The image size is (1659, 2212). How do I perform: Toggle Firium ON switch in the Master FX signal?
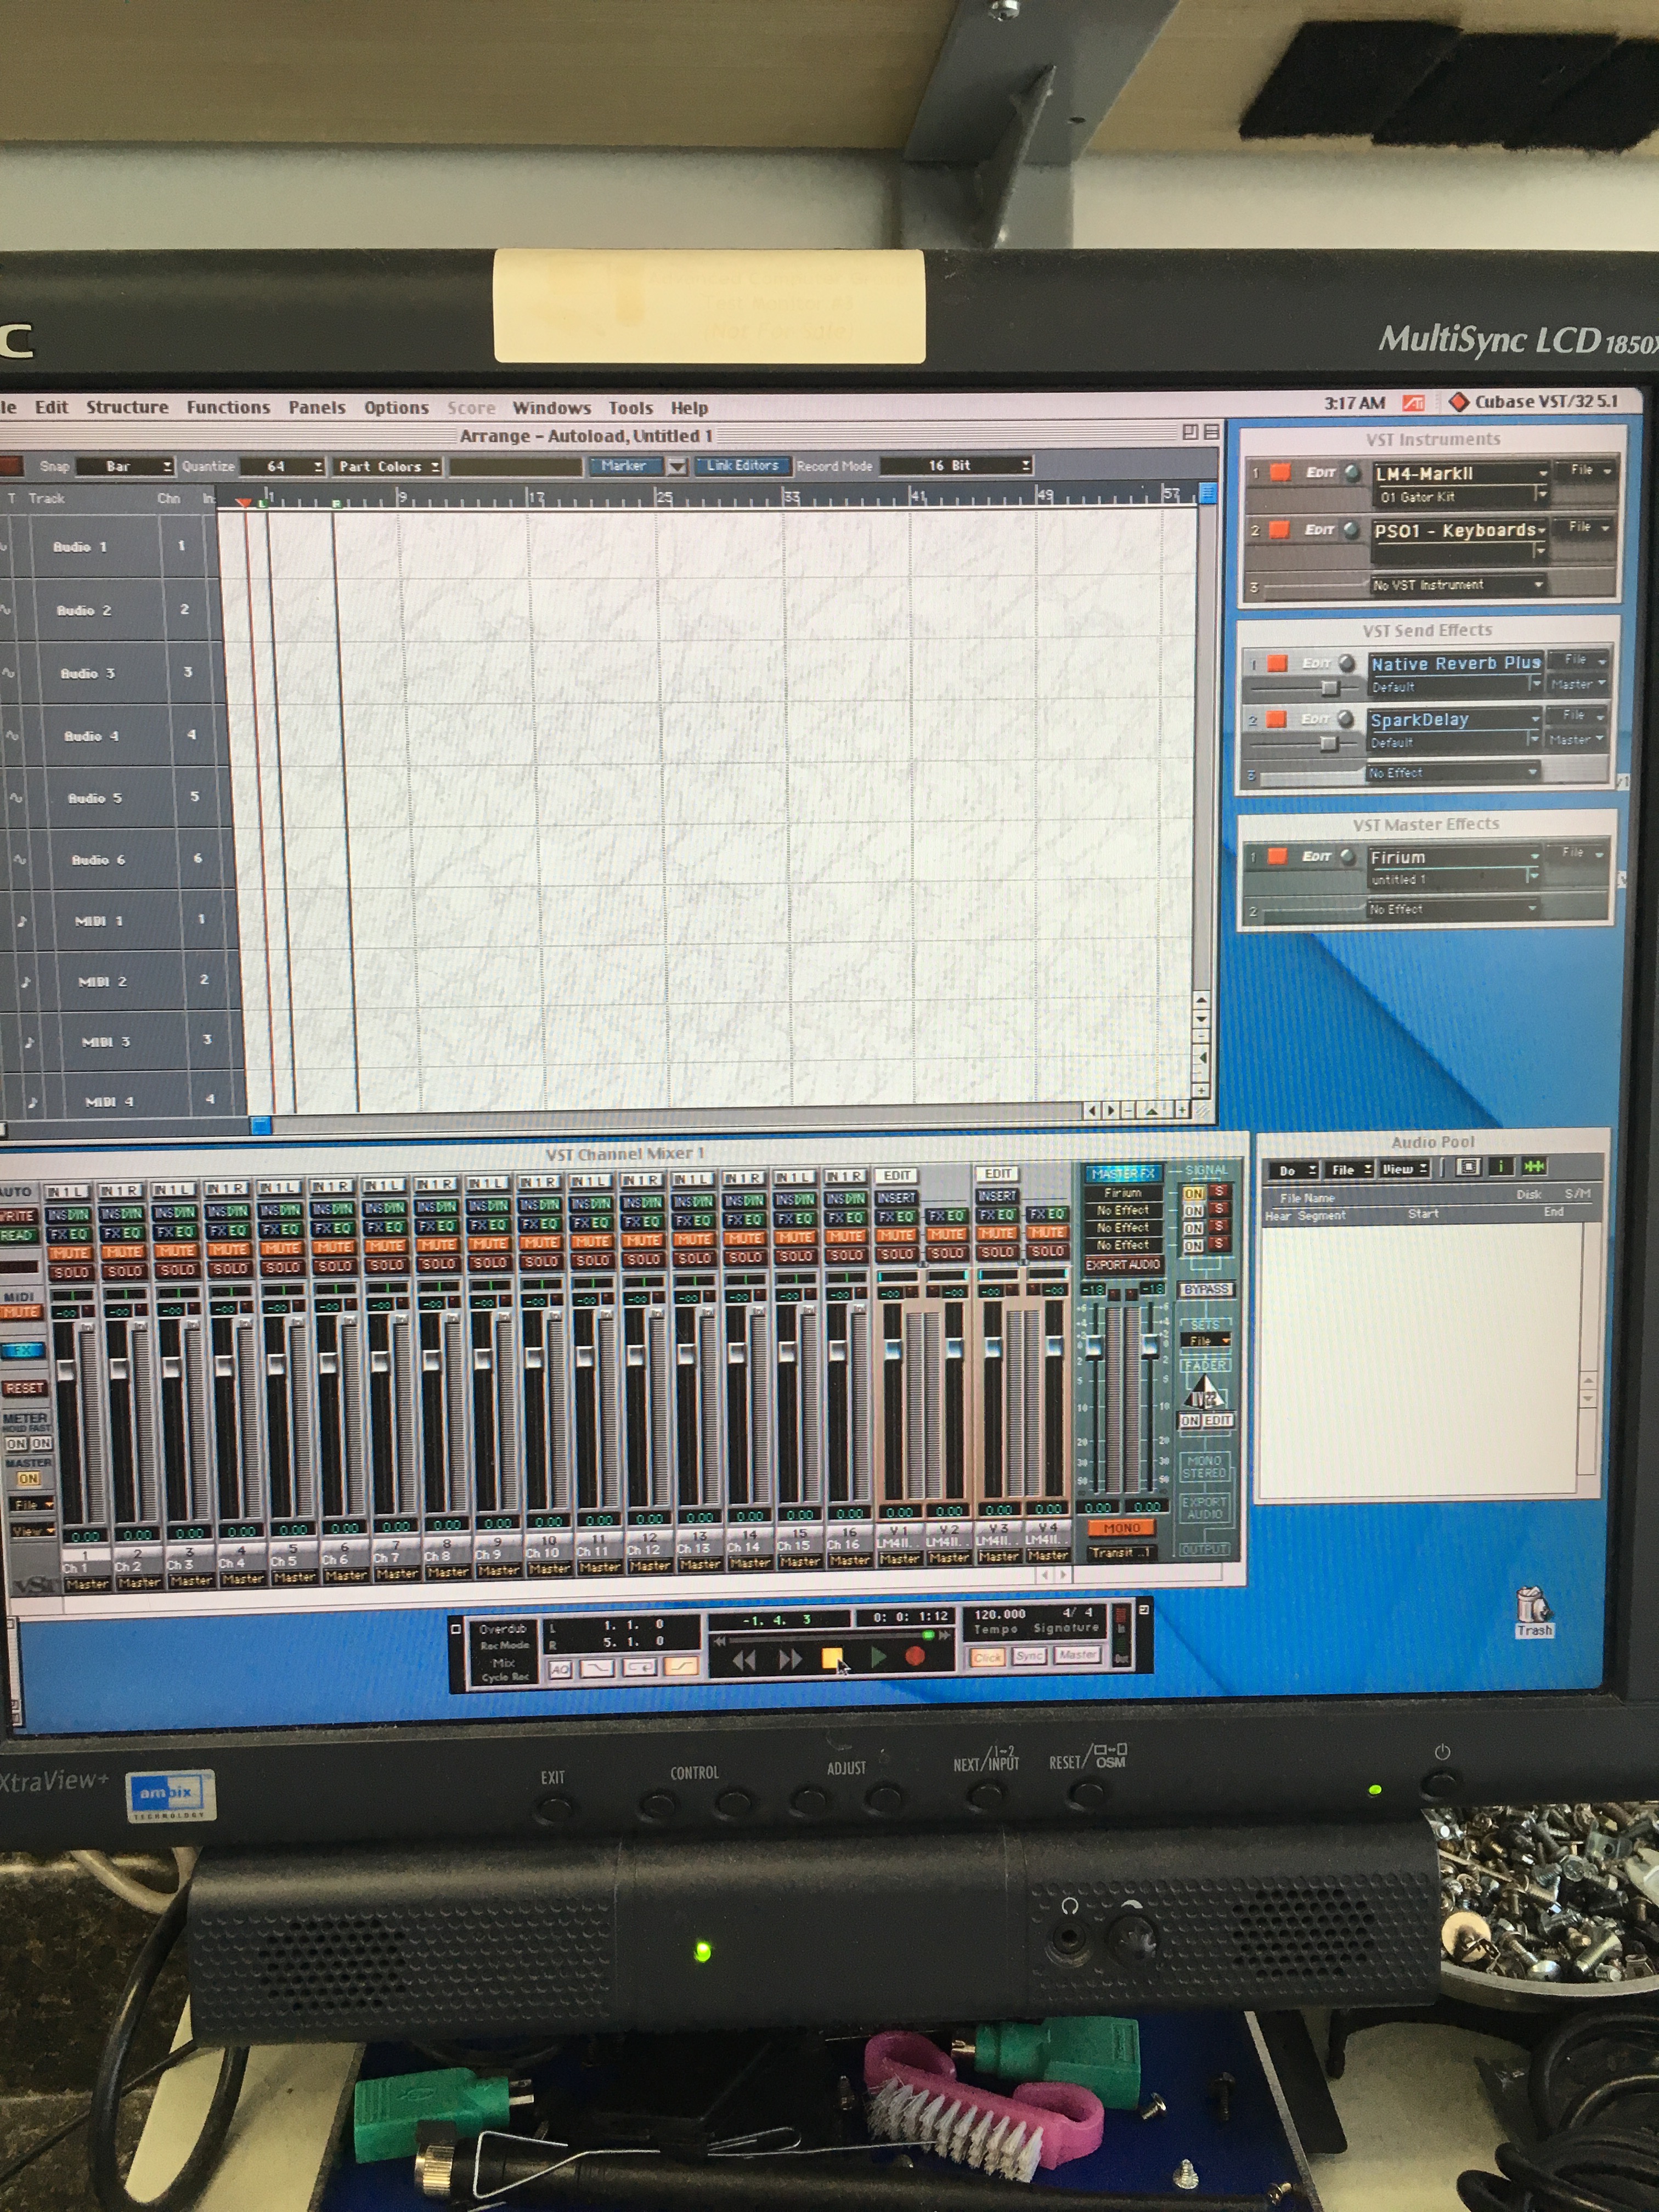(1193, 1194)
